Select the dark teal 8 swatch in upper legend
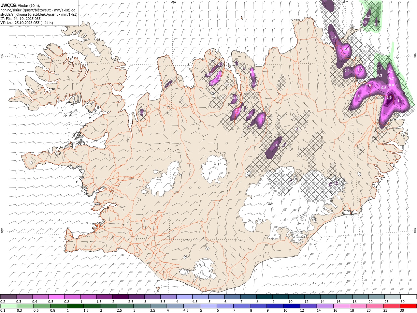This screenshot has height=313, width=417. point(264,297)
